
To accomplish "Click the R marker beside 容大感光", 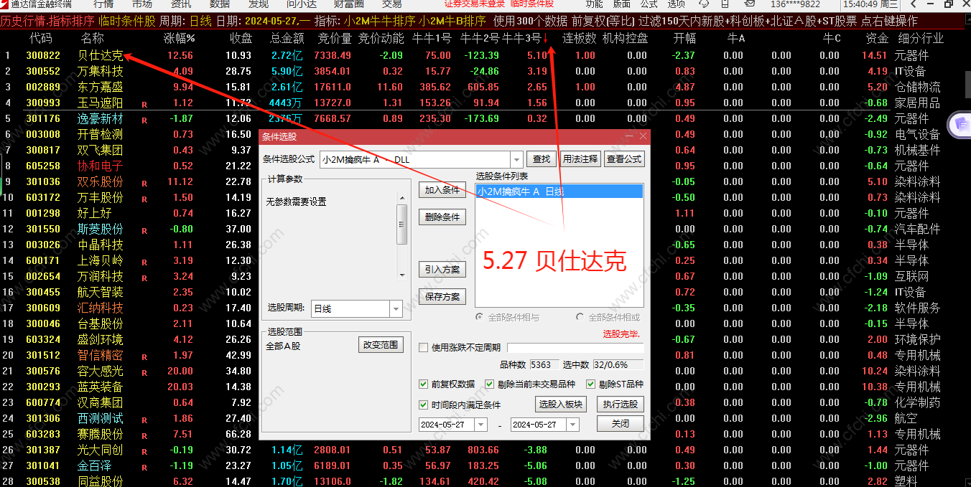I will coord(144,372).
